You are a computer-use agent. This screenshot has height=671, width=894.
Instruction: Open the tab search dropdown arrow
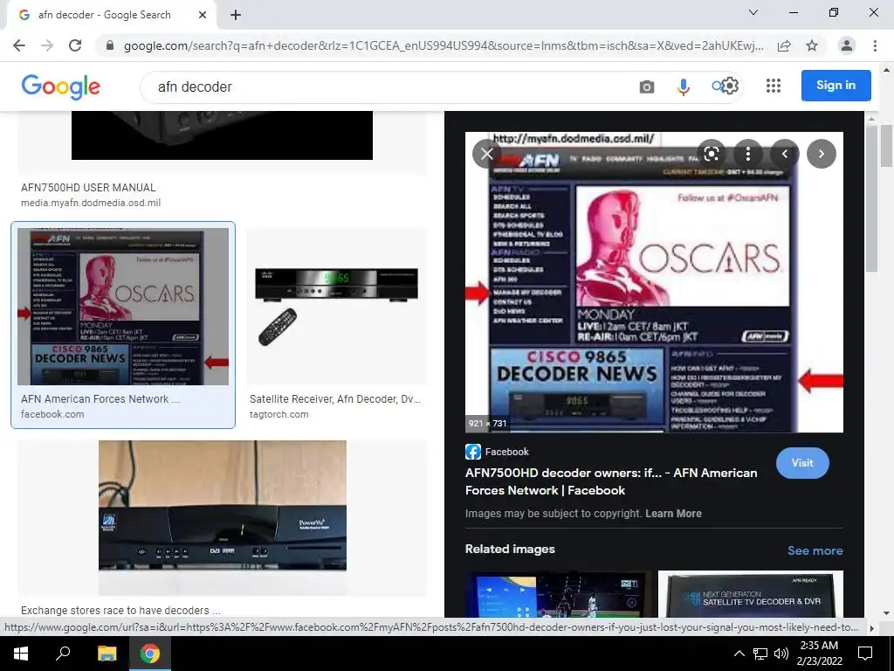click(x=753, y=12)
